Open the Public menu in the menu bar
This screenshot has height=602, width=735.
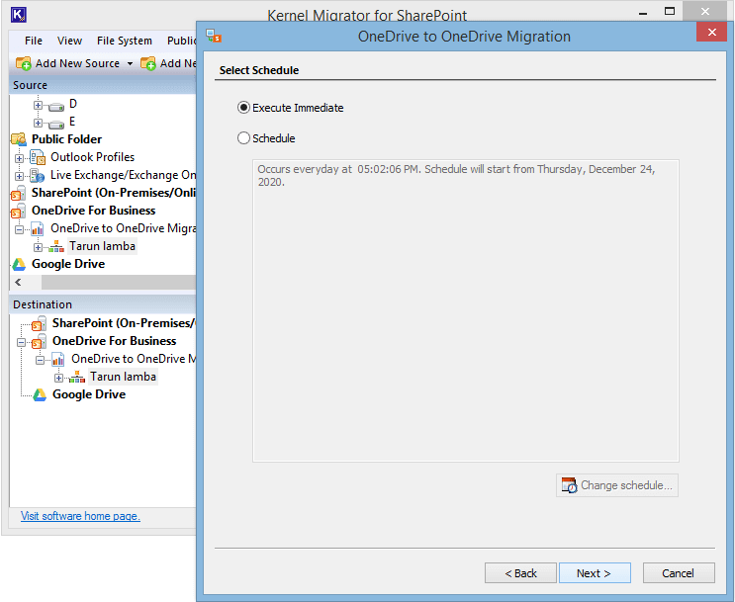click(x=181, y=41)
